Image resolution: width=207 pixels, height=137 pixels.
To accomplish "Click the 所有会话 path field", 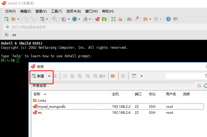I will coord(113,86).
